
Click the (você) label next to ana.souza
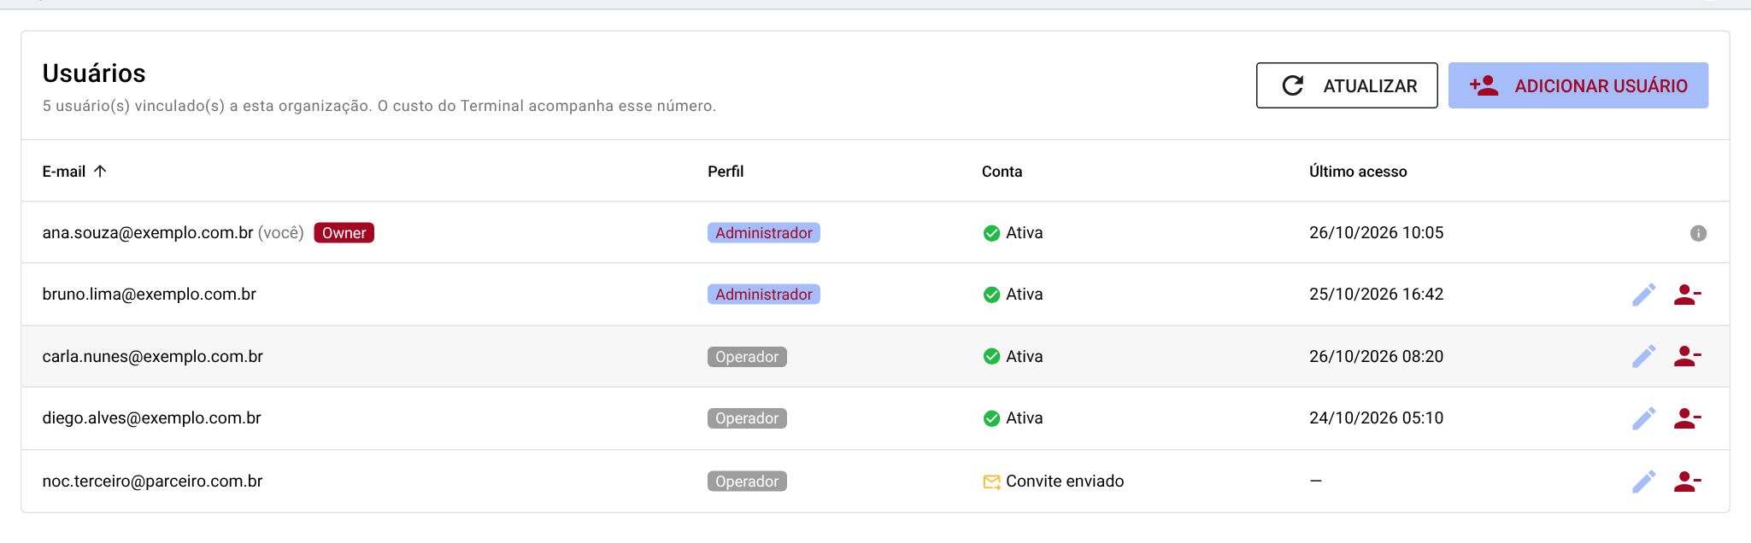click(281, 233)
